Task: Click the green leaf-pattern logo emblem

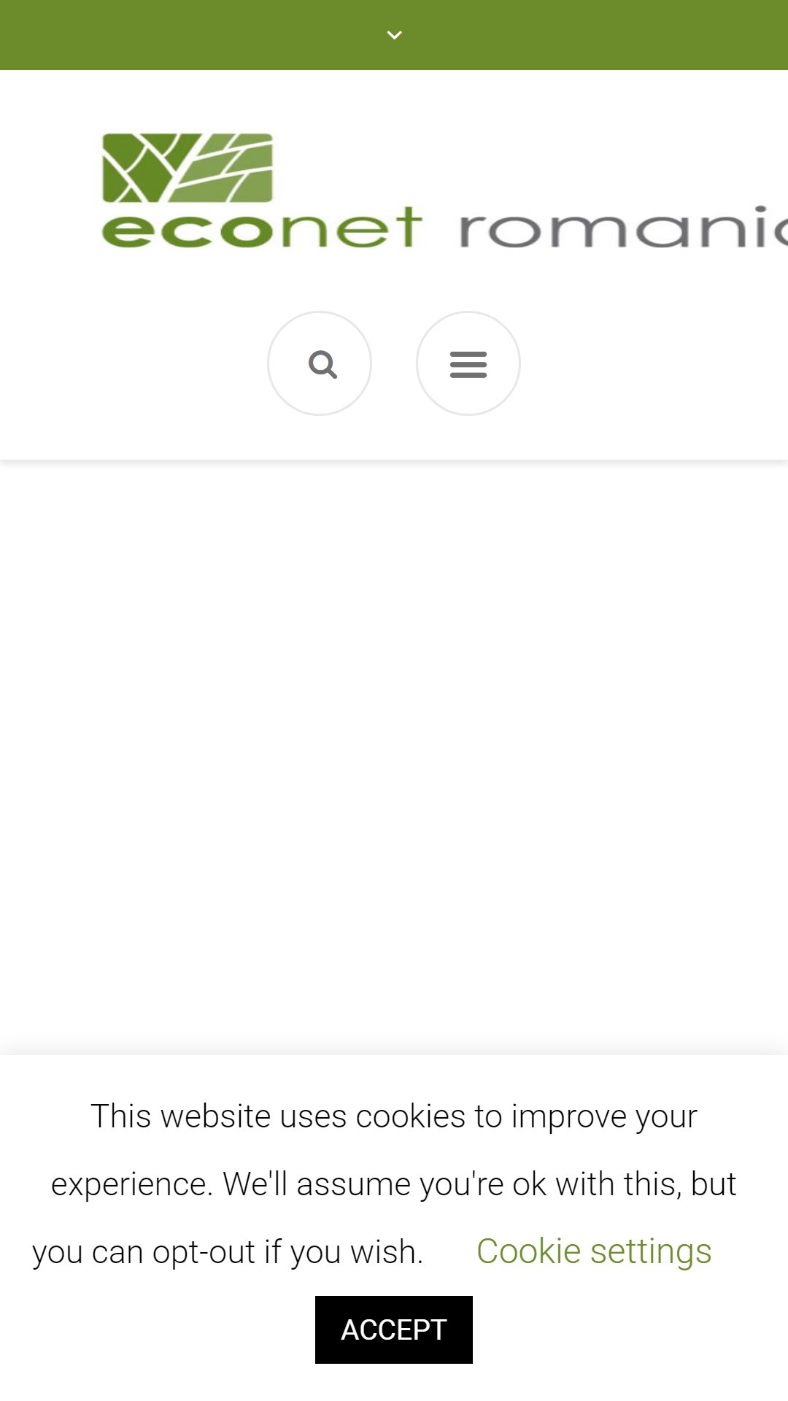Action: 188,168
